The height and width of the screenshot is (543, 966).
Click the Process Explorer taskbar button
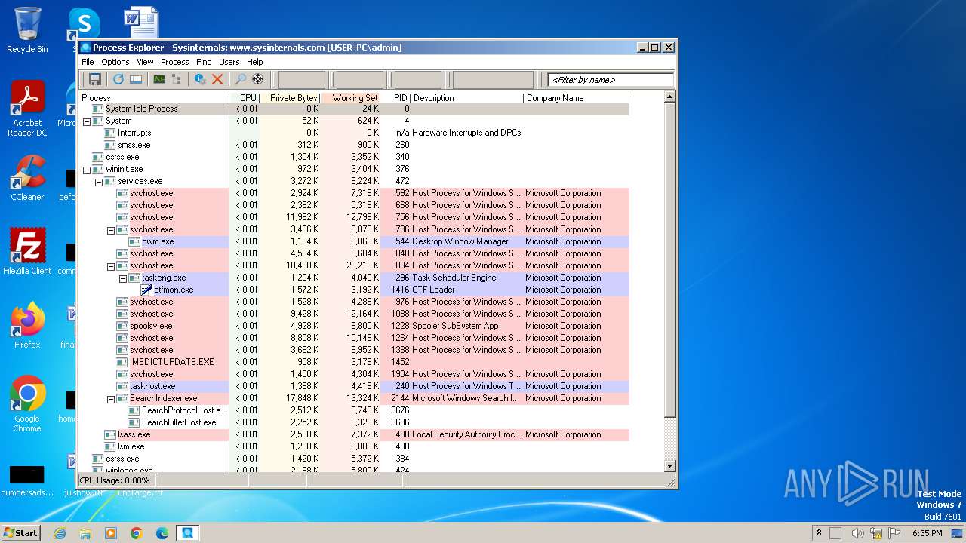[x=188, y=533]
